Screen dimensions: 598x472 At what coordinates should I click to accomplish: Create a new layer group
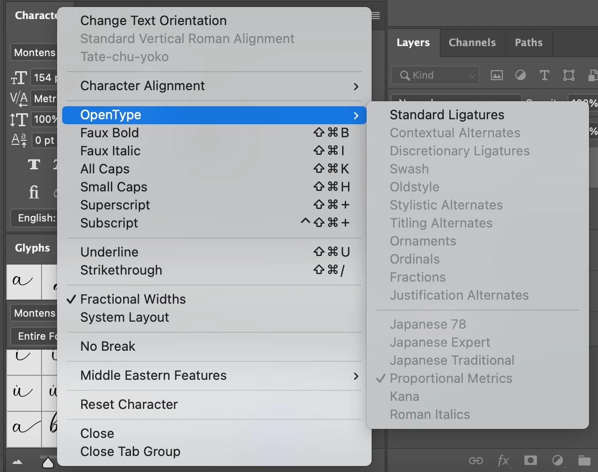click(583, 460)
